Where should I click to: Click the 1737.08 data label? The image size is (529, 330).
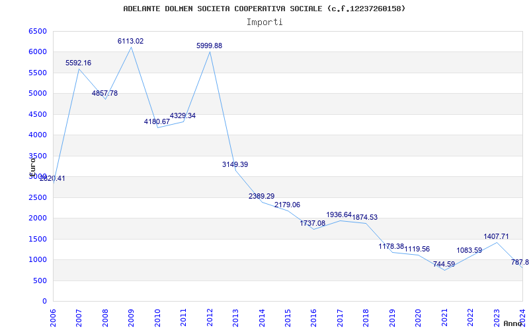point(312,223)
